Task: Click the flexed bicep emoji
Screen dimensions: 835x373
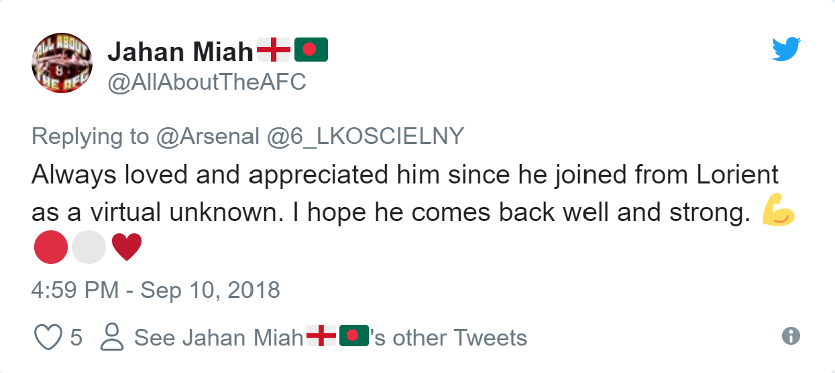Action: [x=779, y=213]
